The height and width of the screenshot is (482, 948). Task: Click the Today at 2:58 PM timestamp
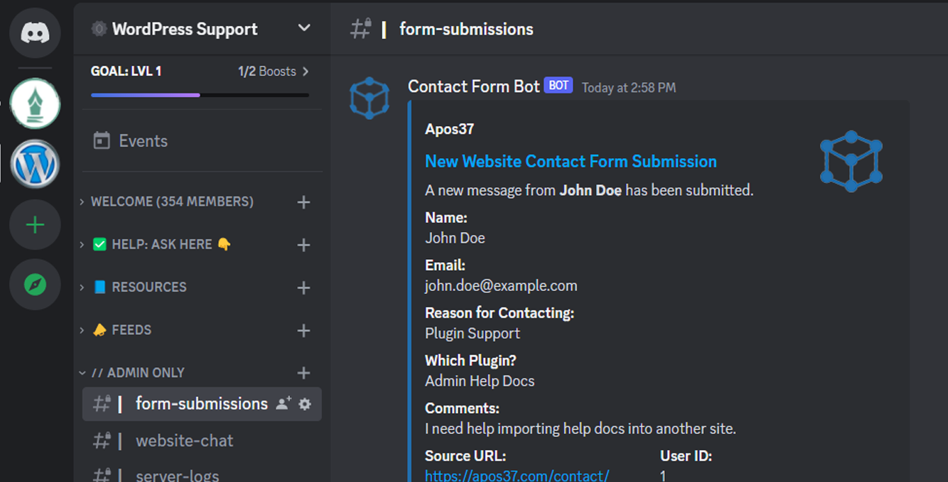click(x=629, y=88)
